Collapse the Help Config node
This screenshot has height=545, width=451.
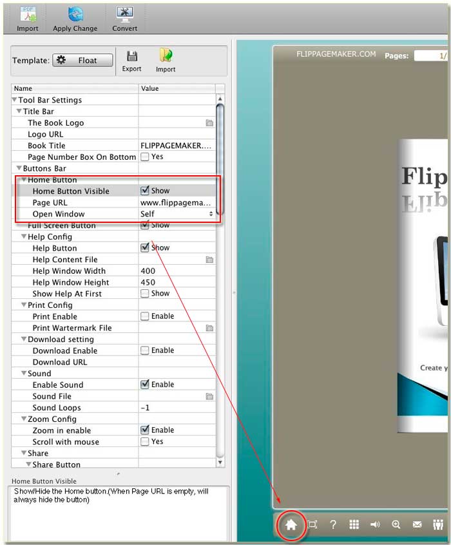(24, 236)
